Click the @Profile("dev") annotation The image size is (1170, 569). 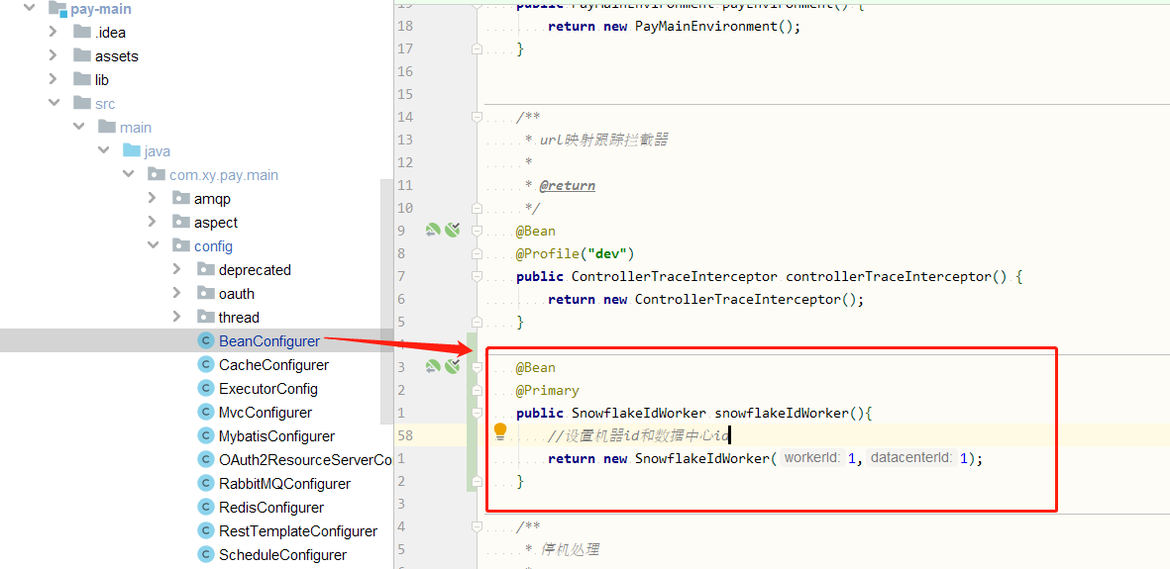[574, 253]
